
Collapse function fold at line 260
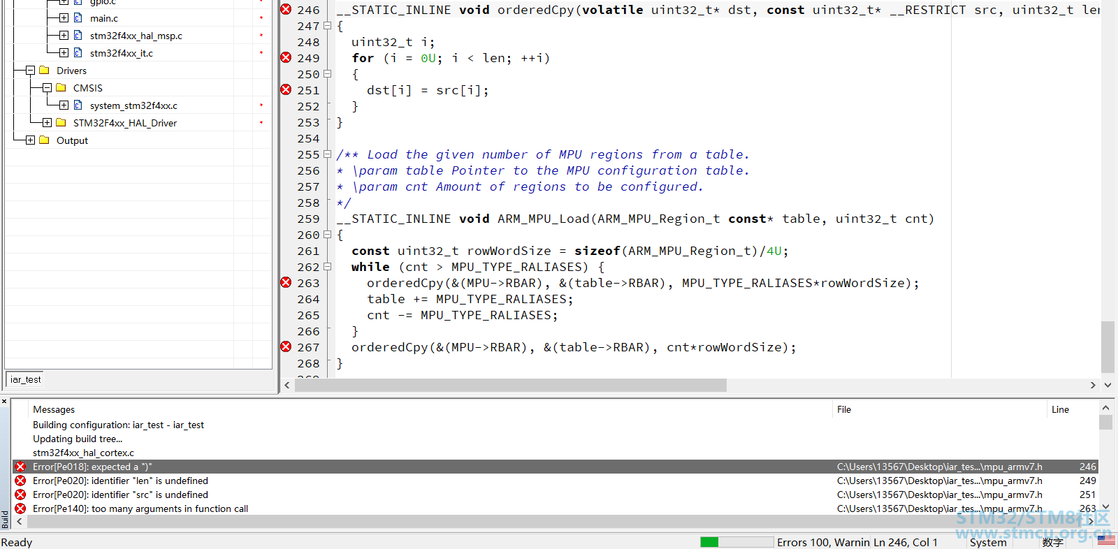[327, 235]
